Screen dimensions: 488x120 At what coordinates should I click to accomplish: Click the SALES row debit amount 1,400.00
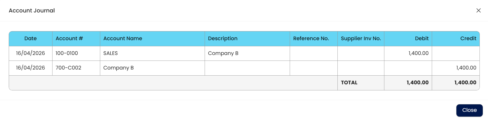point(418,53)
